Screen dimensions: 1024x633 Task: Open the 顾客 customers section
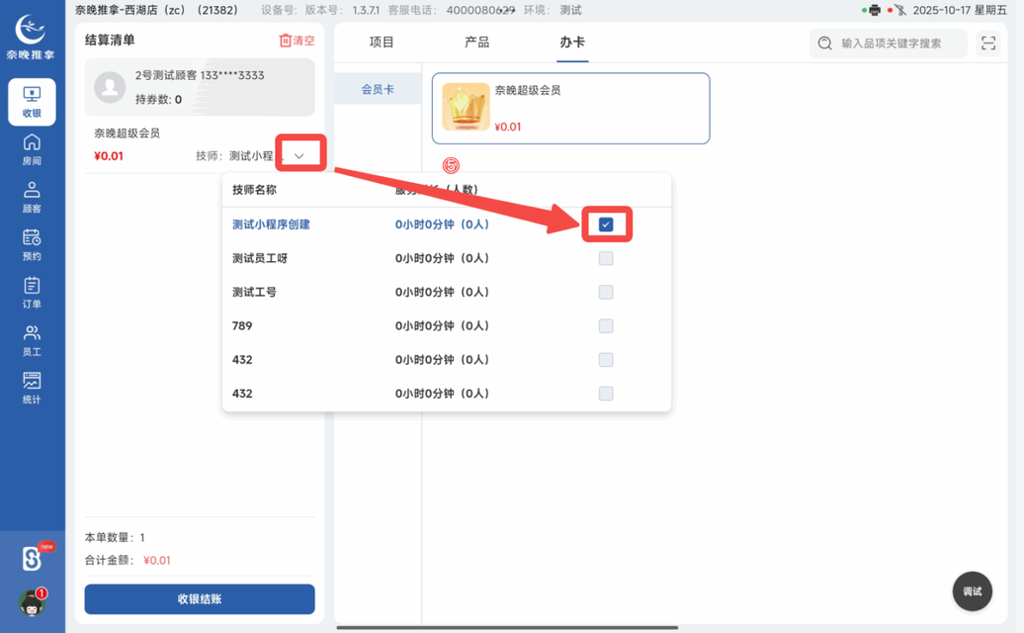coord(33,193)
